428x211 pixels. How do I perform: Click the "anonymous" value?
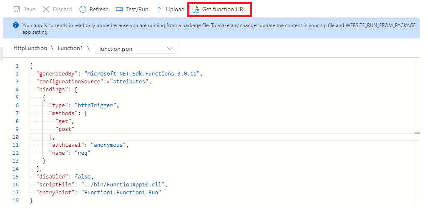(108, 145)
